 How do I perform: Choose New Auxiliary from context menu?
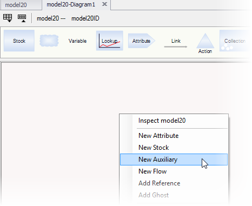click(174, 160)
